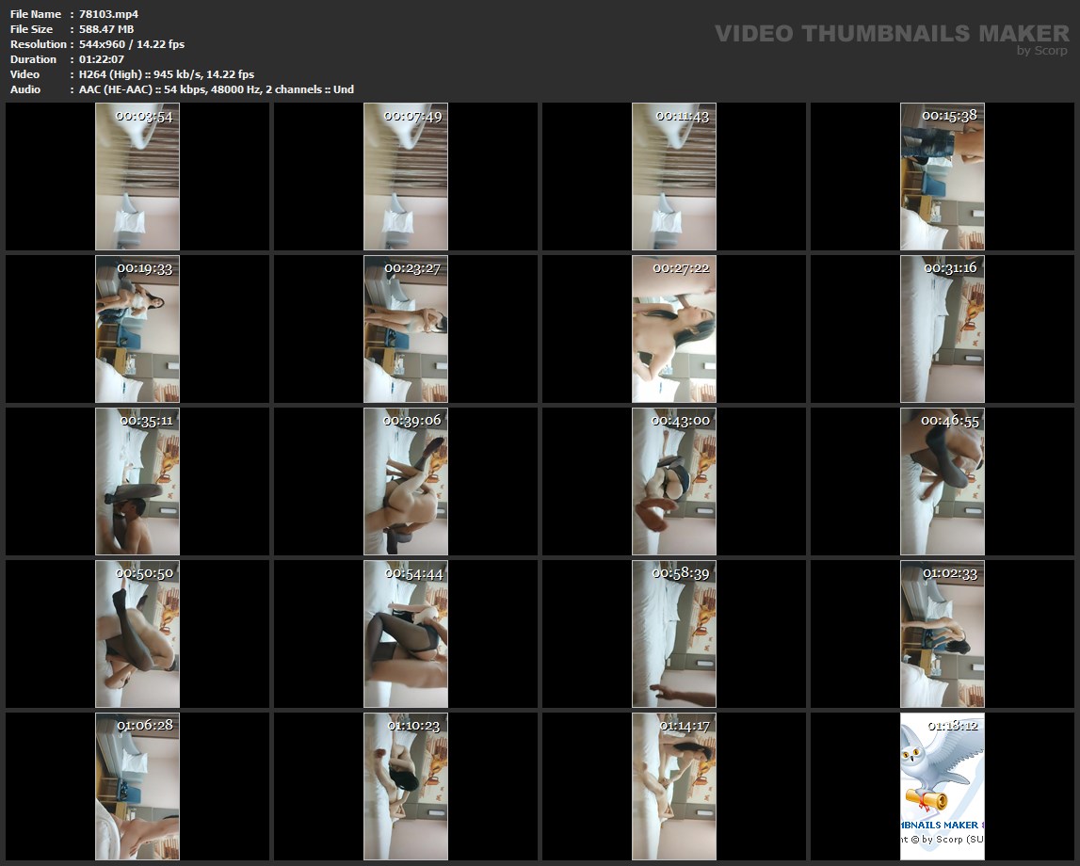Viewport: 1080px width, 866px height.
Task: Click the H264 video codec info line
Action: pos(167,74)
